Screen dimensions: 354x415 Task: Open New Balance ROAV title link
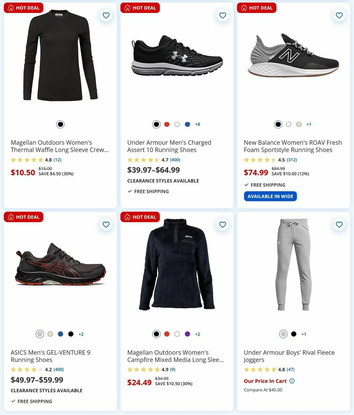[x=292, y=146]
